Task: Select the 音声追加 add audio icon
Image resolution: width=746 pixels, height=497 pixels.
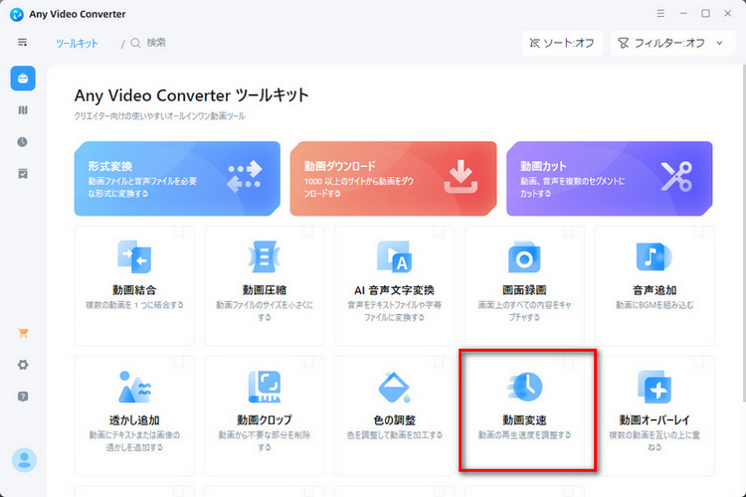Action: click(654, 256)
